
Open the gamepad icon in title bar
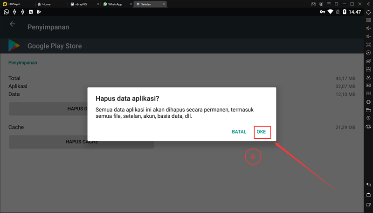pos(313,4)
